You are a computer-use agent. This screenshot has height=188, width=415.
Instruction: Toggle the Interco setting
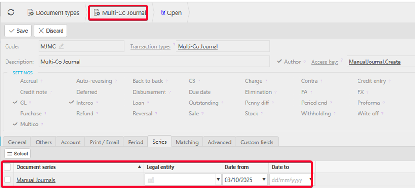(x=71, y=103)
